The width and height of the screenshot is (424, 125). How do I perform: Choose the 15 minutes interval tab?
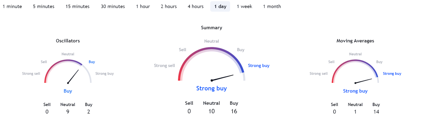point(77,6)
